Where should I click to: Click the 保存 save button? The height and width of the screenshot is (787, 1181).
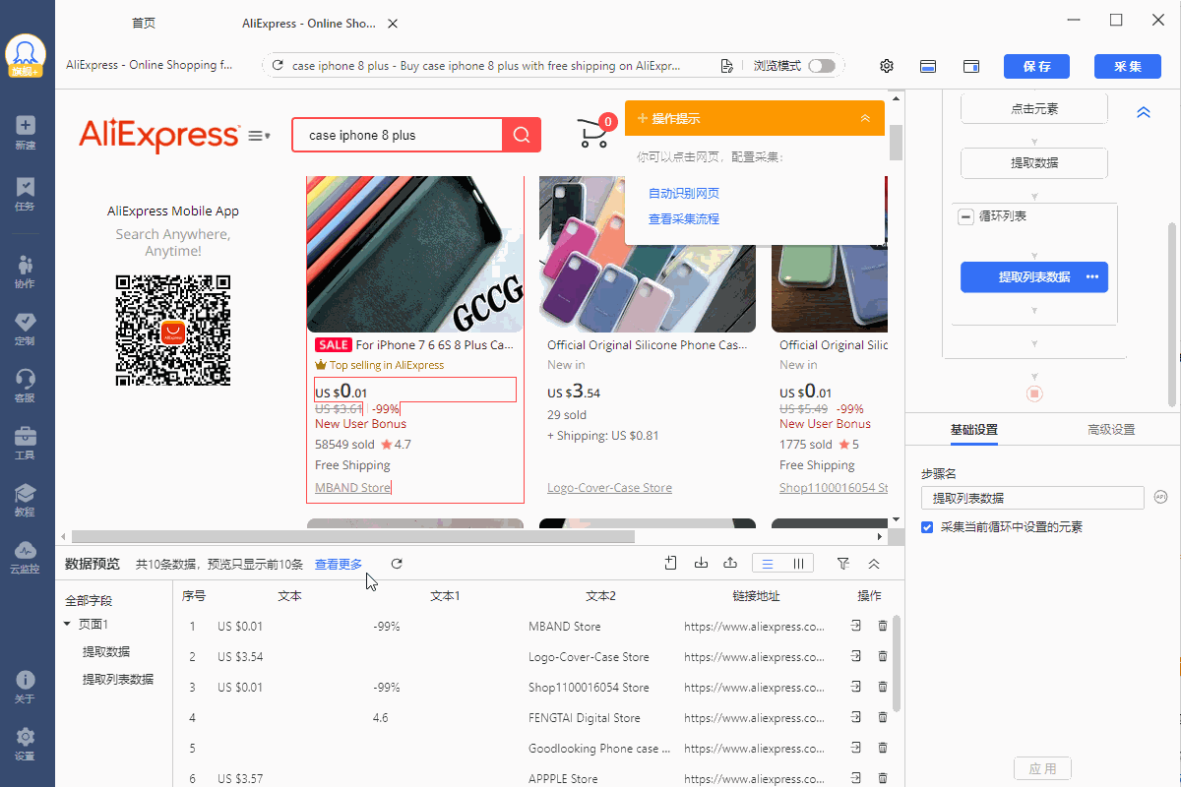(1036, 66)
